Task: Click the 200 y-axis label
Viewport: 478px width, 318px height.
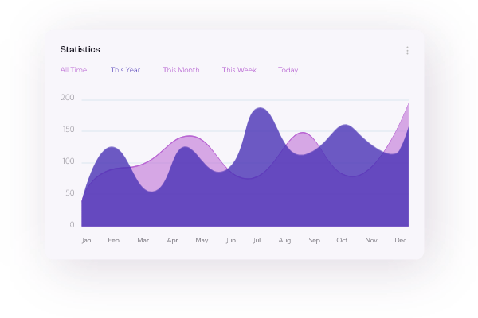Action: click(68, 99)
